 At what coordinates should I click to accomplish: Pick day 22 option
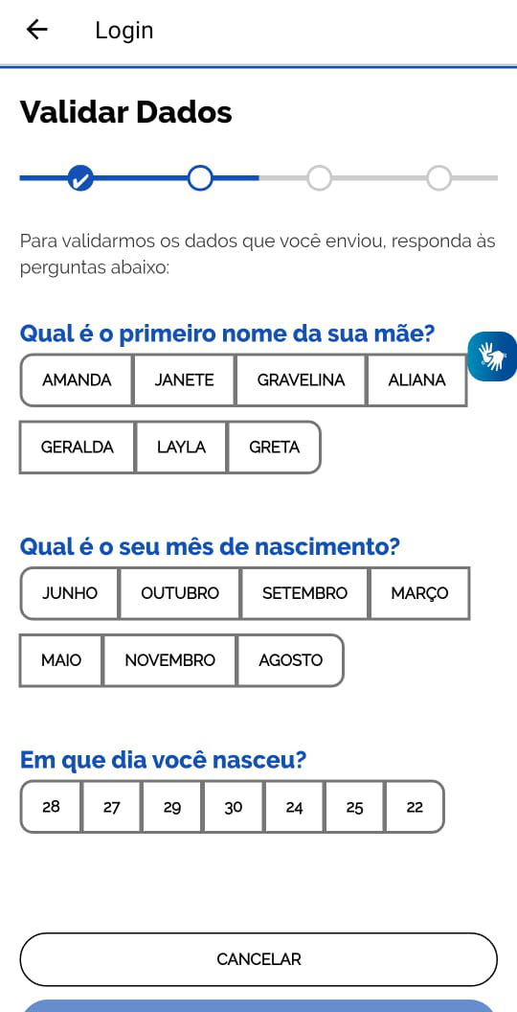416,807
